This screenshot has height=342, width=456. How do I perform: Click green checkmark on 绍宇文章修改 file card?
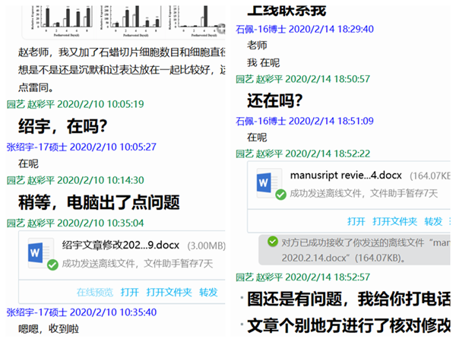pyautogui.click(x=52, y=264)
